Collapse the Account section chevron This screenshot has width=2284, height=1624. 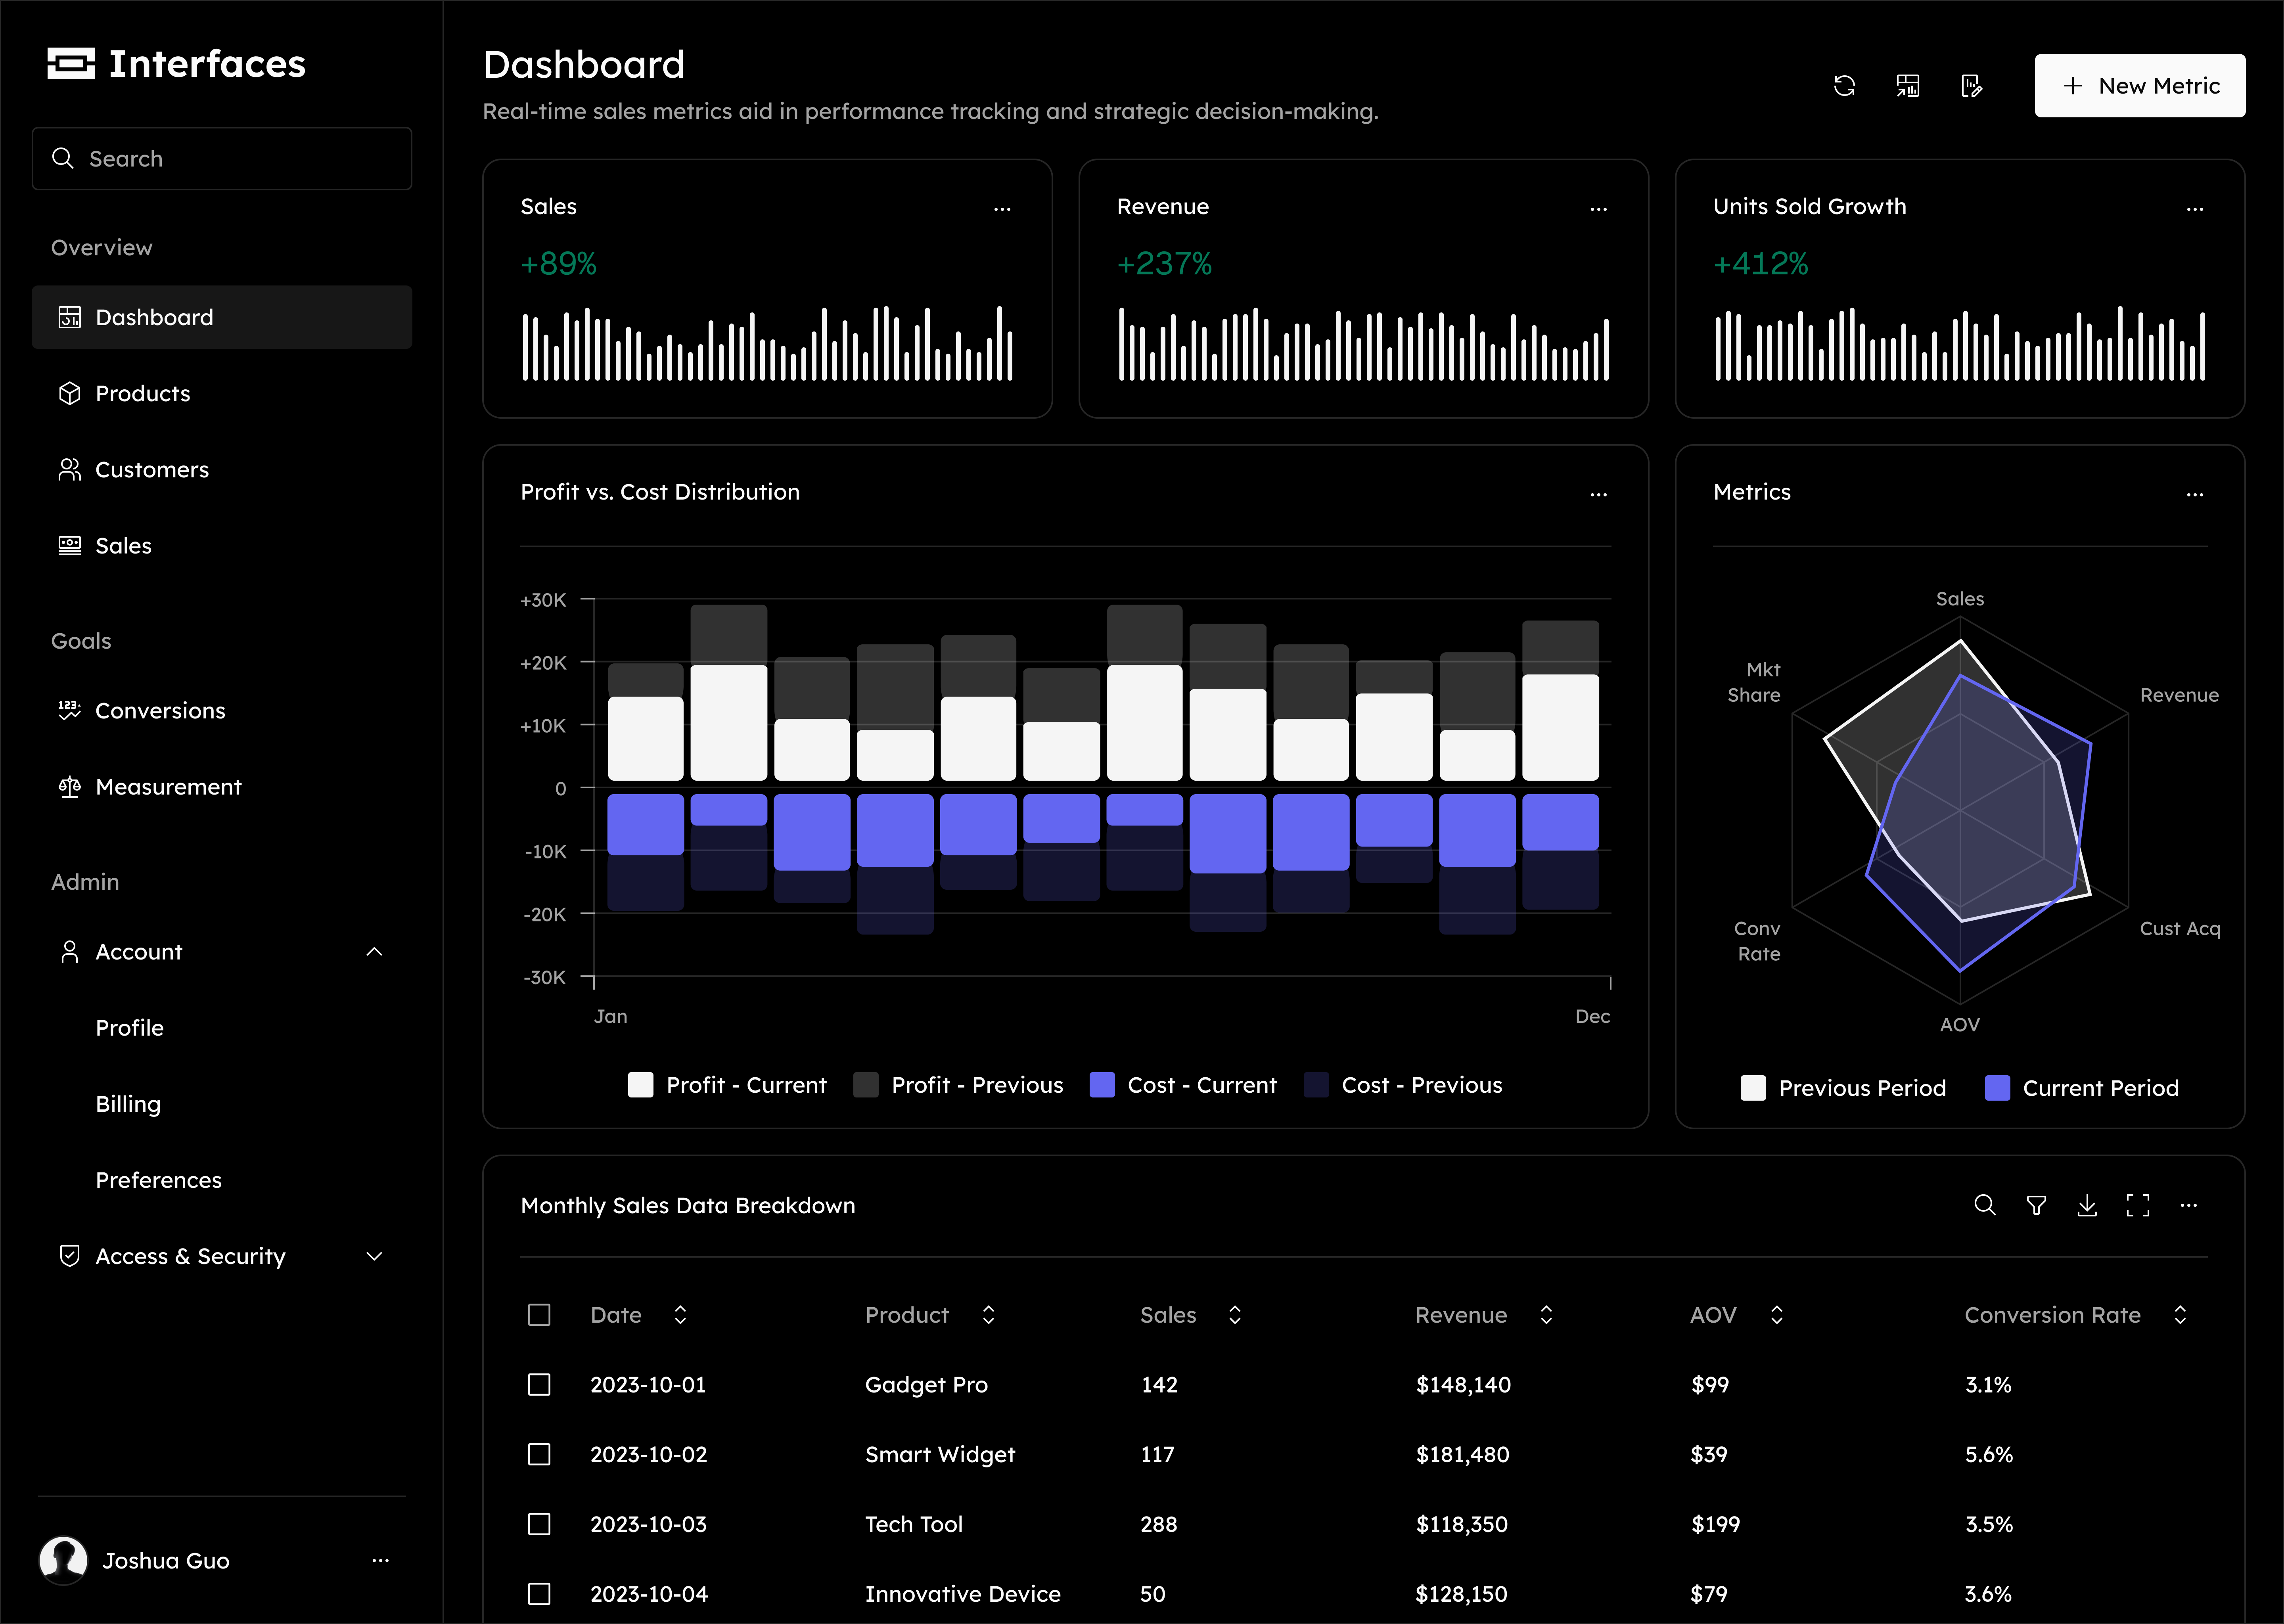(374, 951)
